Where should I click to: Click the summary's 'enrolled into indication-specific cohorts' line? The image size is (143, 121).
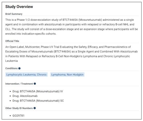coord(31,34)
